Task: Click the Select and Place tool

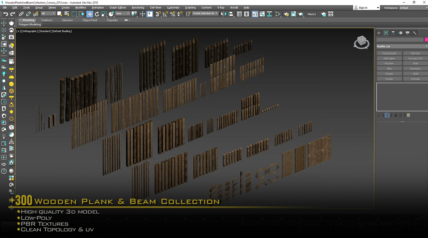Action: click(111, 14)
